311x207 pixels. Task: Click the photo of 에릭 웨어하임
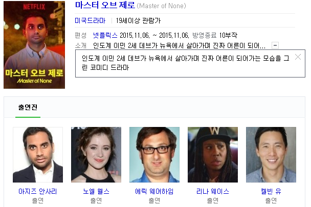154,154
